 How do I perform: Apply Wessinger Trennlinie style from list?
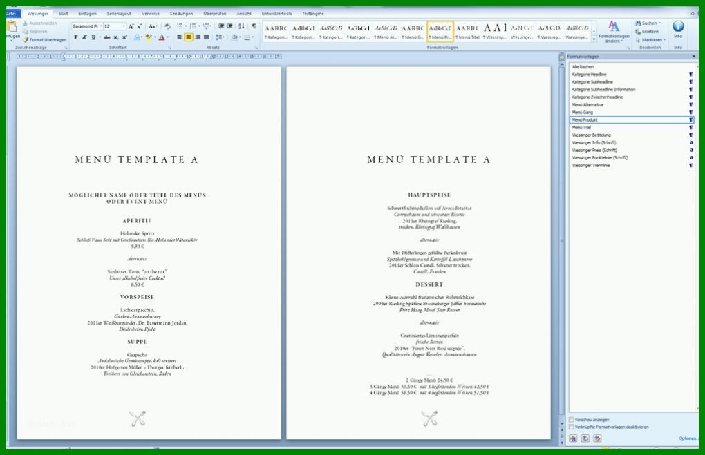pos(631,165)
